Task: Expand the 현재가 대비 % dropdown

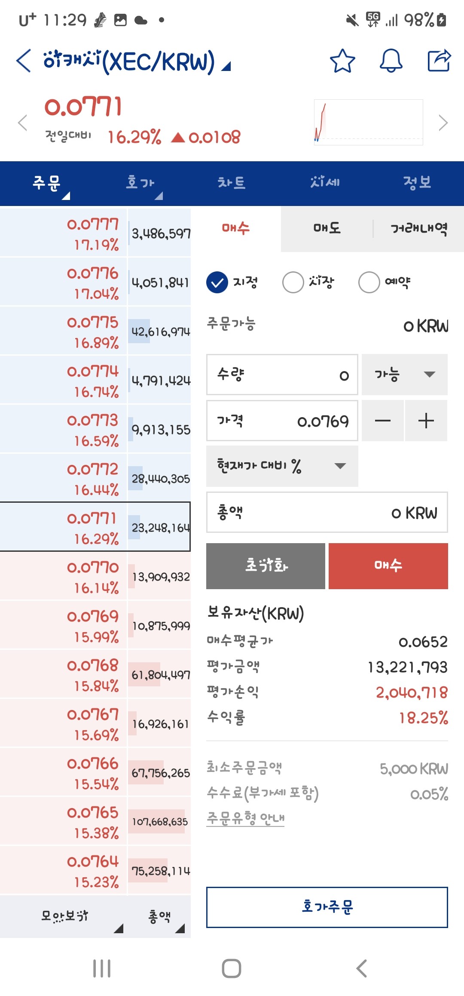Action: [282, 466]
